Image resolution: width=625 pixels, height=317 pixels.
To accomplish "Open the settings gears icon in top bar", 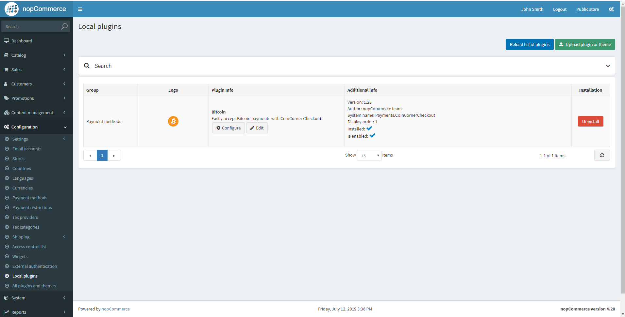I will 611,9.
